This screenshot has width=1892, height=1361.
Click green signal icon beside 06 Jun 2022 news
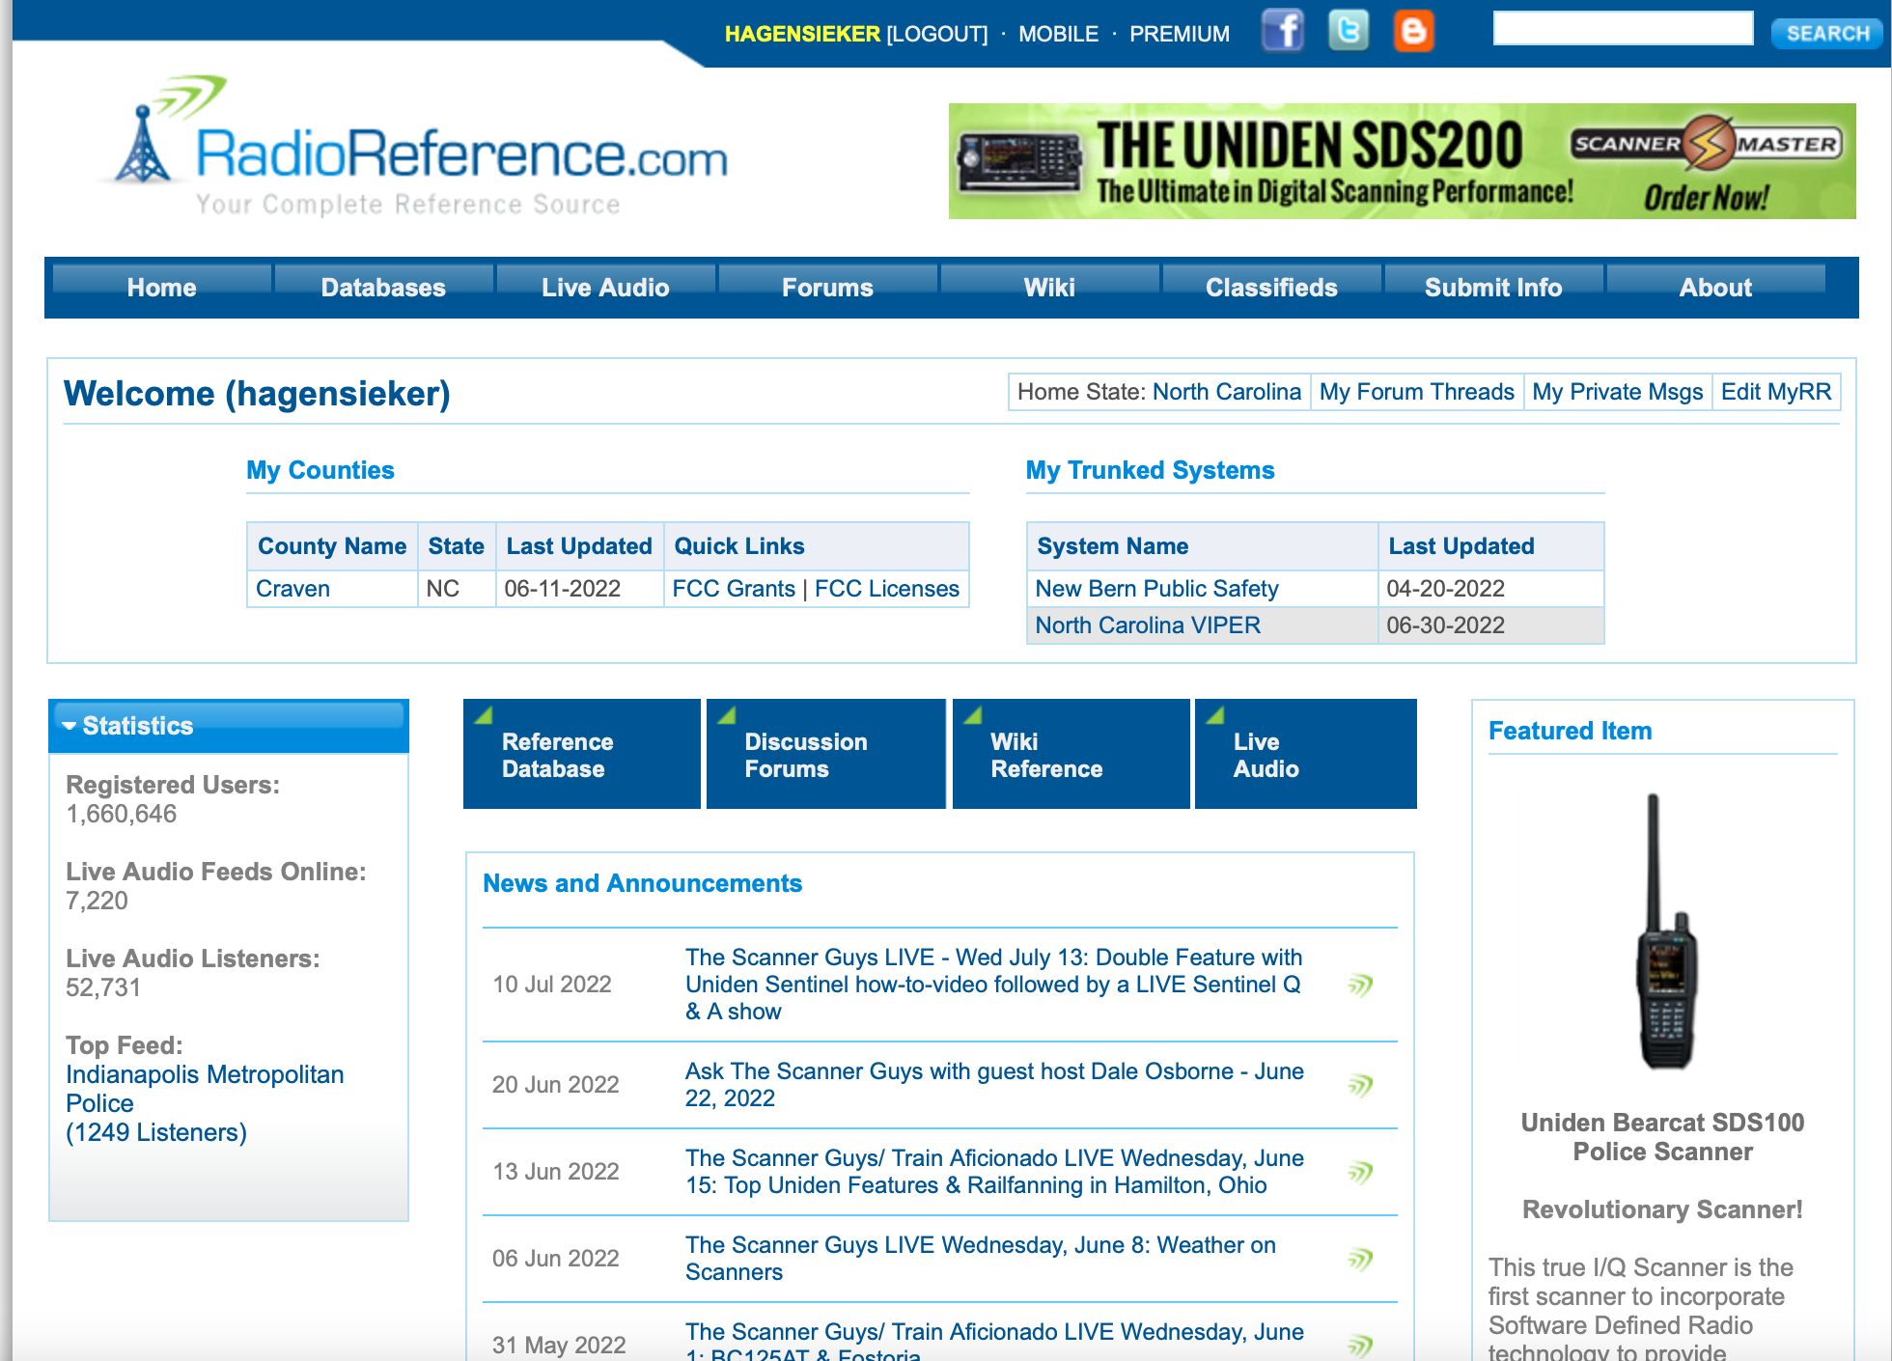(1359, 1259)
